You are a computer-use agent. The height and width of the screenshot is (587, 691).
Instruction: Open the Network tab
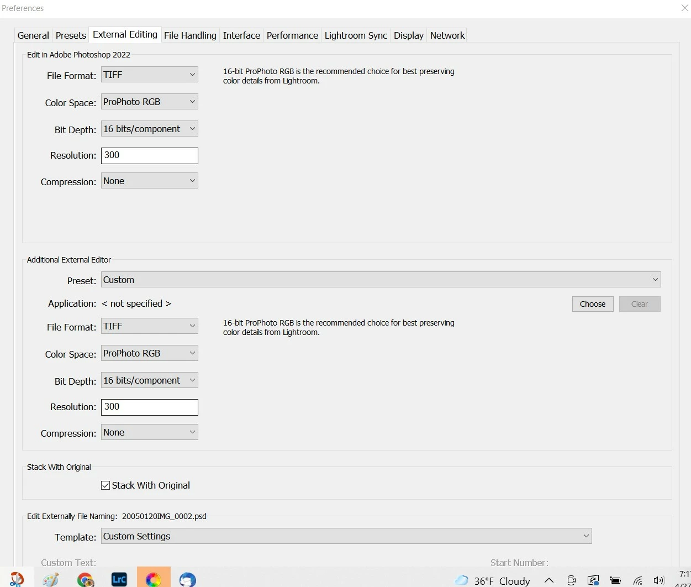pos(447,35)
